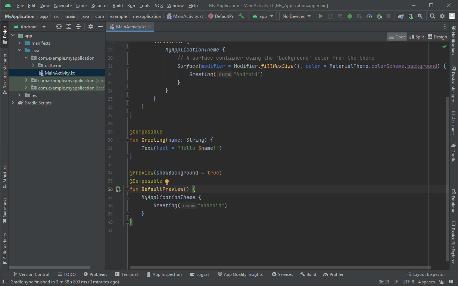This screenshot has height=286, width=458.
Task: Start debugging with the green bug icon
Action: point(350,16)
